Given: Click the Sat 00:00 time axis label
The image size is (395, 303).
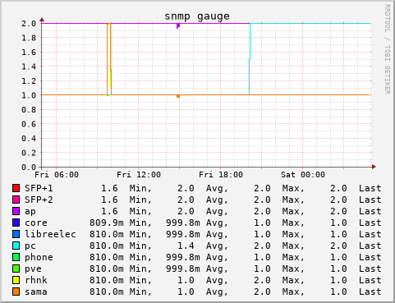Looking at the screenshot, I should point(303,175).
